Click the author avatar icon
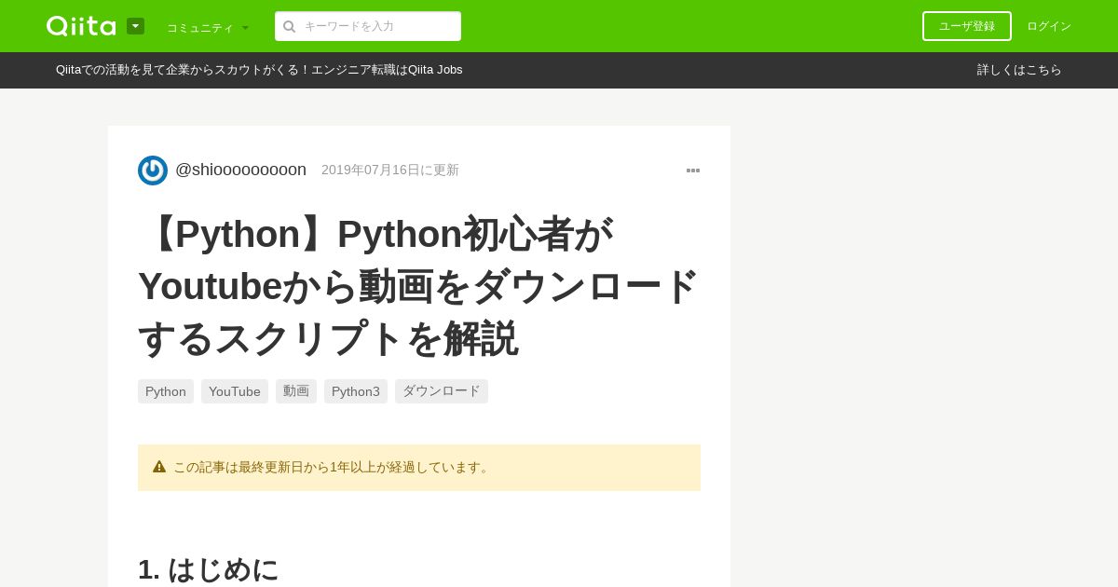Image resolution: width=1118 pixels, height=587 pixels. click(153, 171)
